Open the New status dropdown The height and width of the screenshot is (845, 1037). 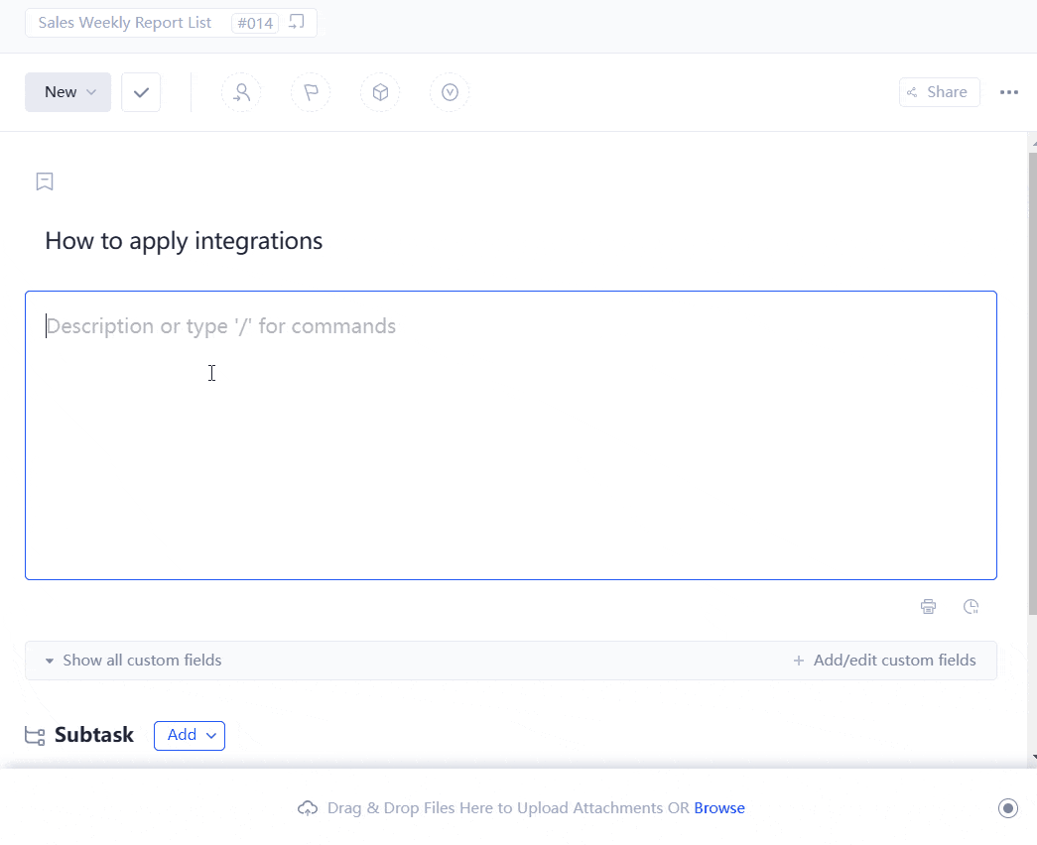66,91
